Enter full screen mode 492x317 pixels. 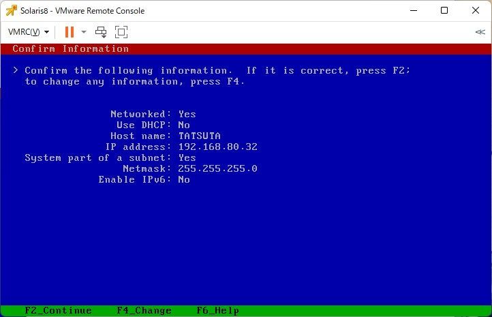121,32
